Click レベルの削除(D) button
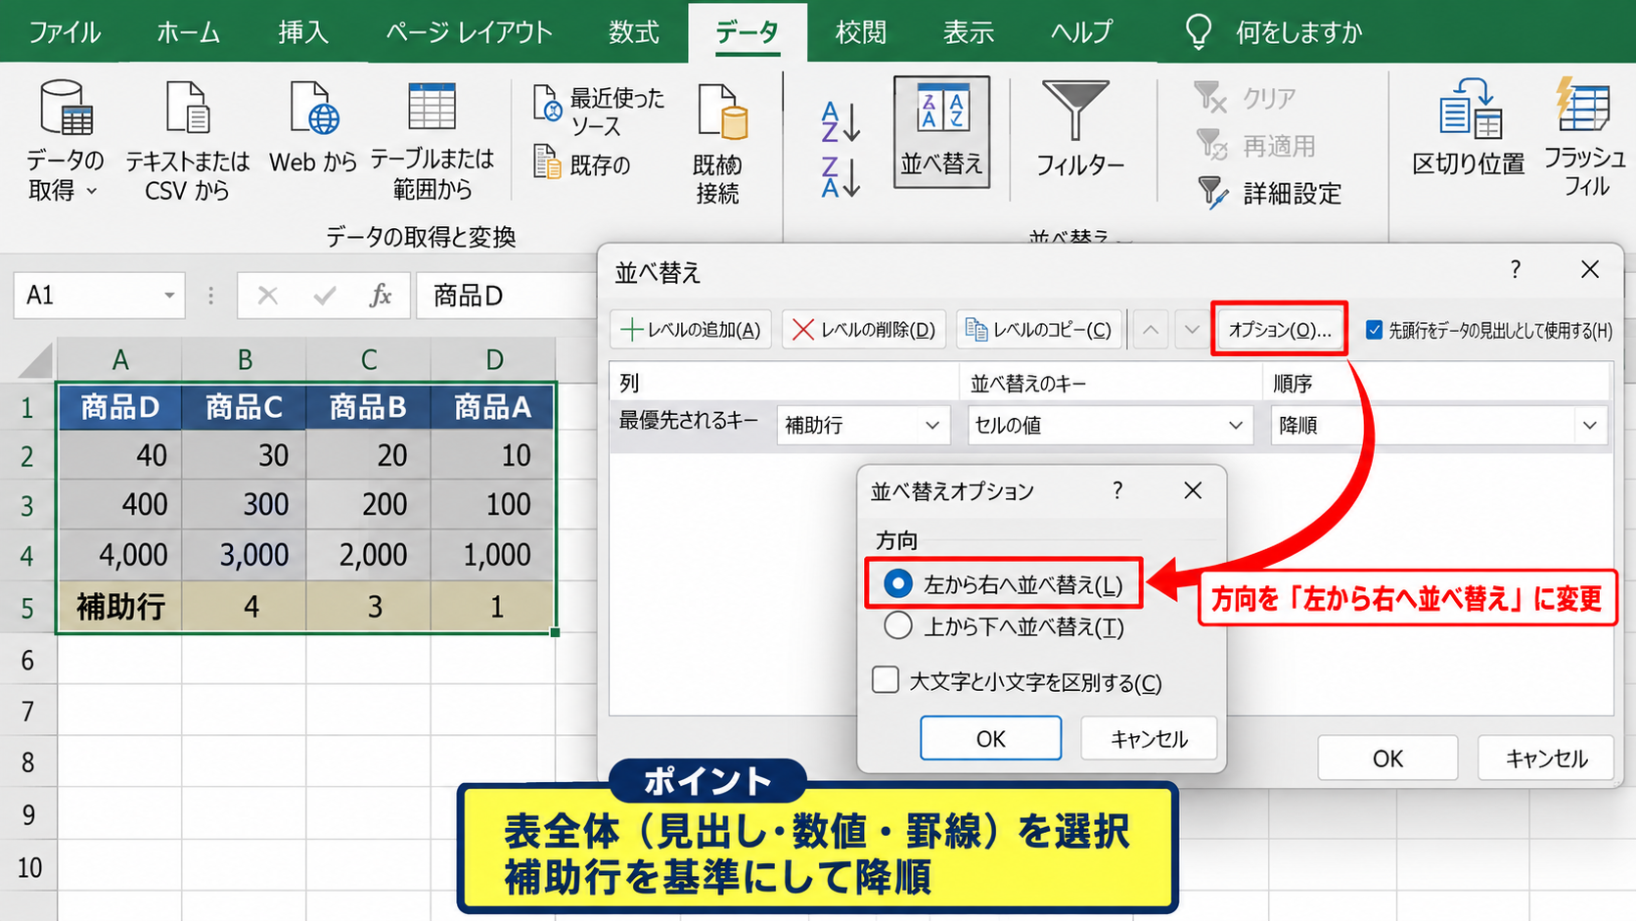The image size is (1636, 921). (x=864, y=330)
